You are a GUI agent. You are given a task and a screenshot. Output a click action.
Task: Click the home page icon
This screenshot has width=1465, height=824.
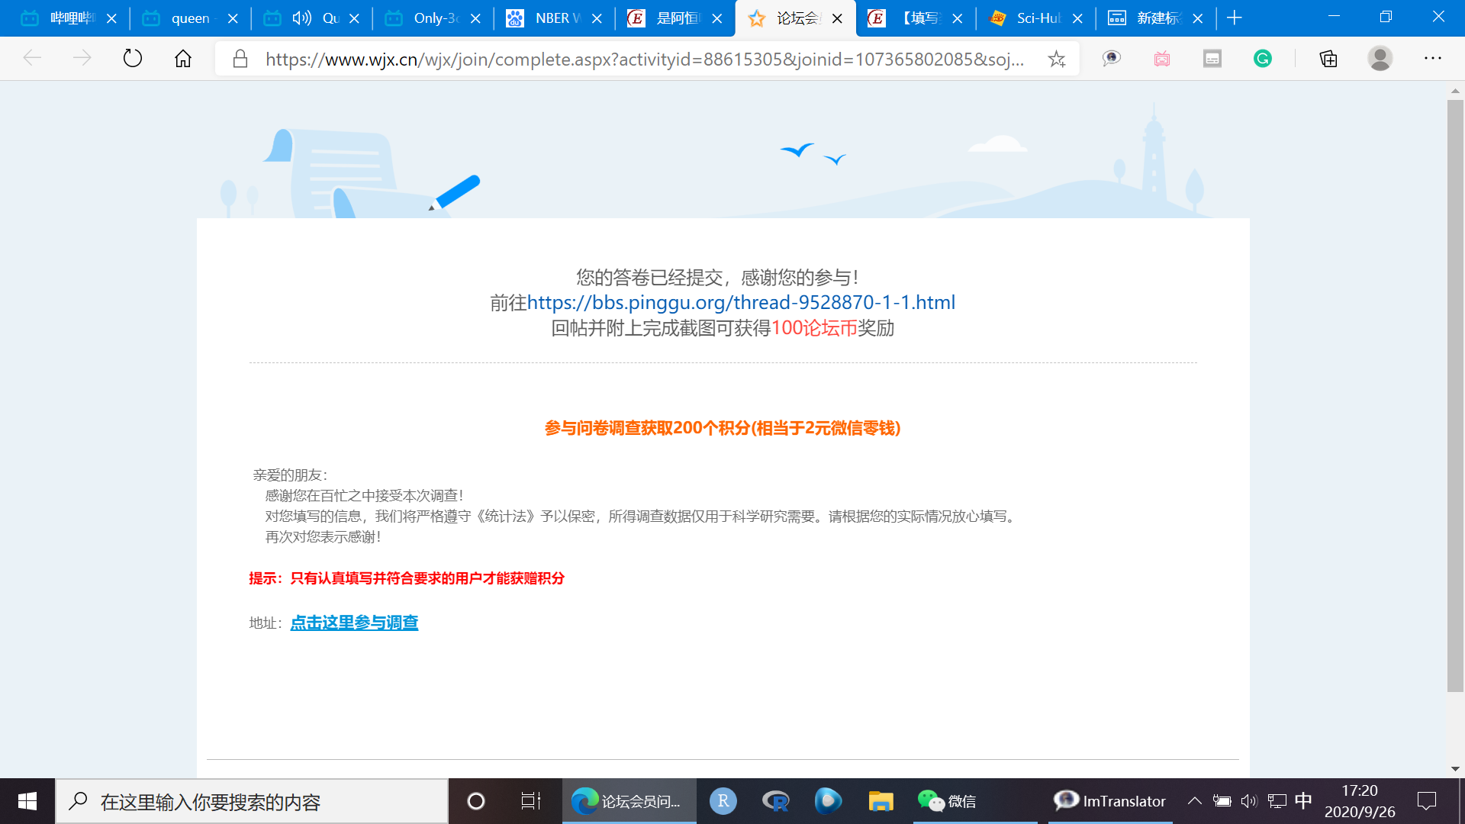(x=183, y=58)
